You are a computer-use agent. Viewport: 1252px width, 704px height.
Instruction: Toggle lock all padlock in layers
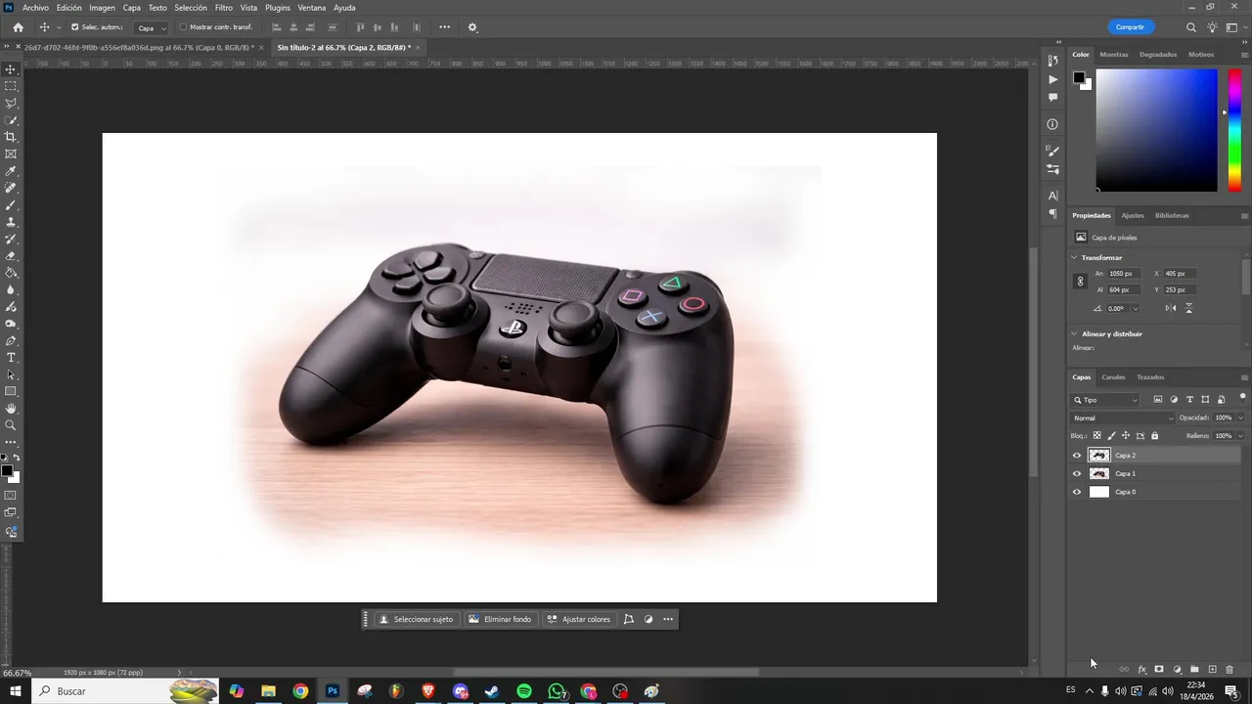tap(1154, 436)
